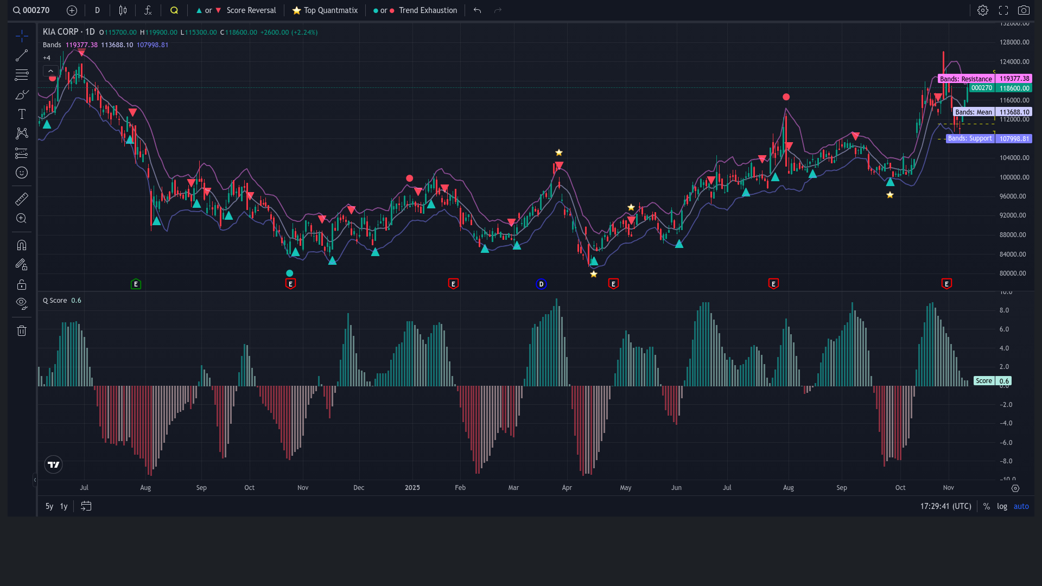Click the Trend Exhaustion toolbar label
Screen dimensions: 1042x586
coord(428,10)
